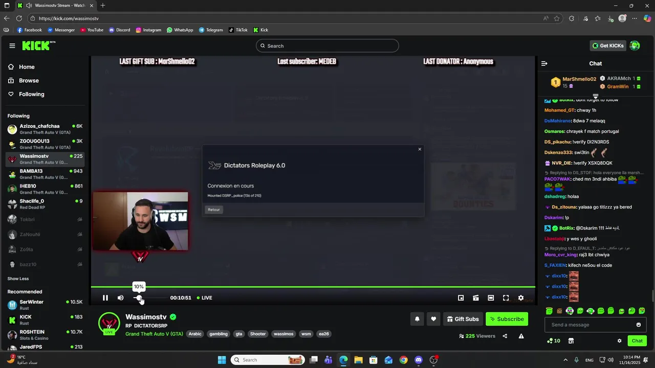Click the Gift Subs button
The width and height of the screenshot is (655, 368).
click(x=463, y=319)
